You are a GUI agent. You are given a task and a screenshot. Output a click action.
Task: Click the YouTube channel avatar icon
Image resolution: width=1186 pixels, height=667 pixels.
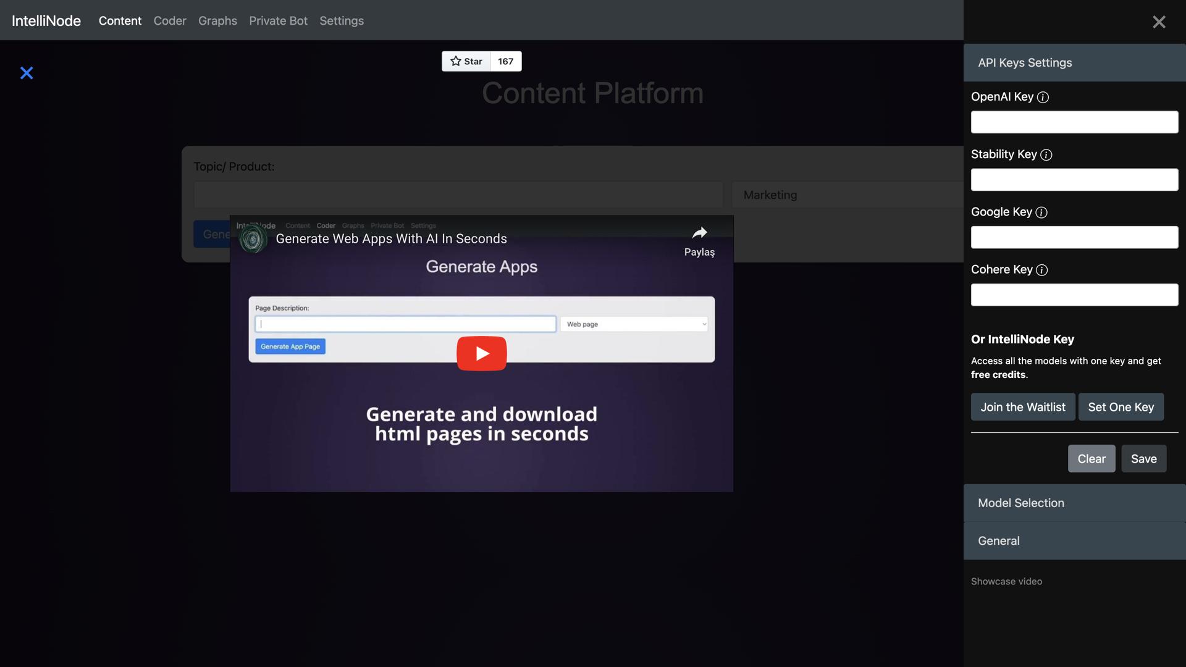pyautogui.click(x=253, y=239)
